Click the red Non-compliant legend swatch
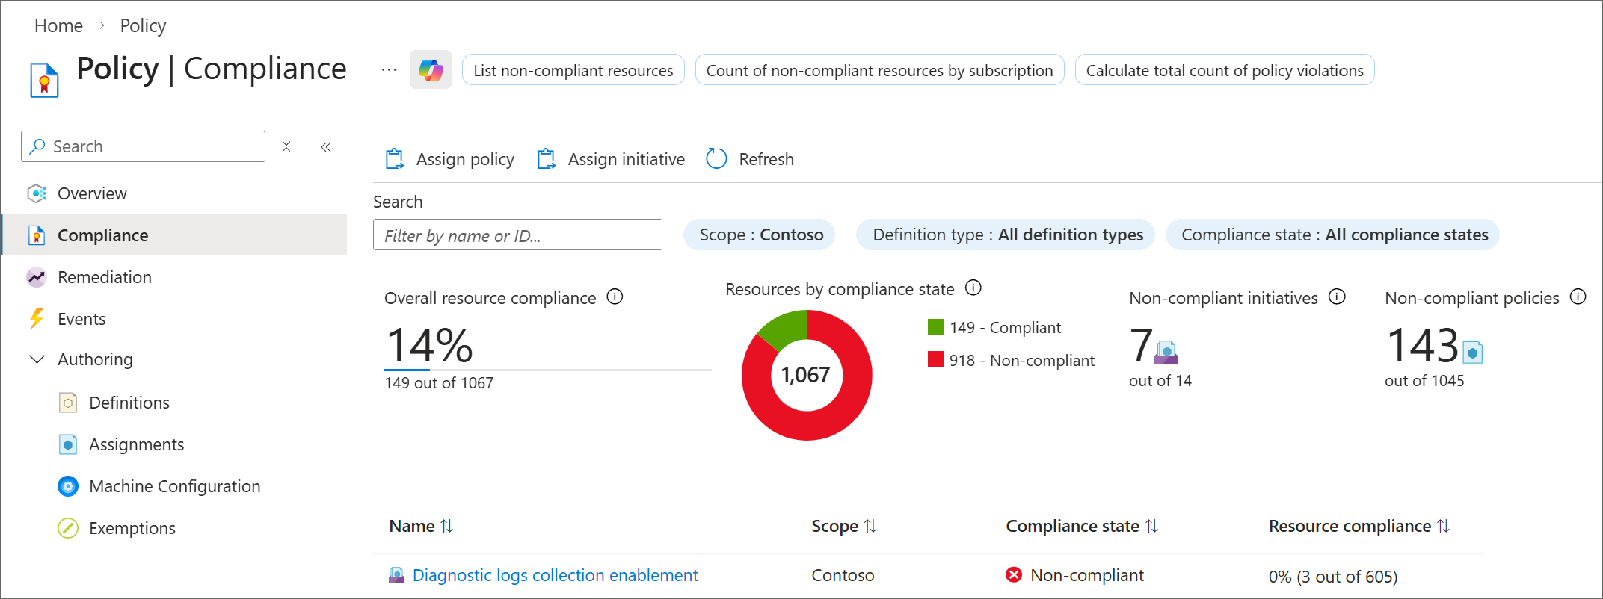Image resolution: width=1603 pixels, height=599 pixels. pos(935,359)
